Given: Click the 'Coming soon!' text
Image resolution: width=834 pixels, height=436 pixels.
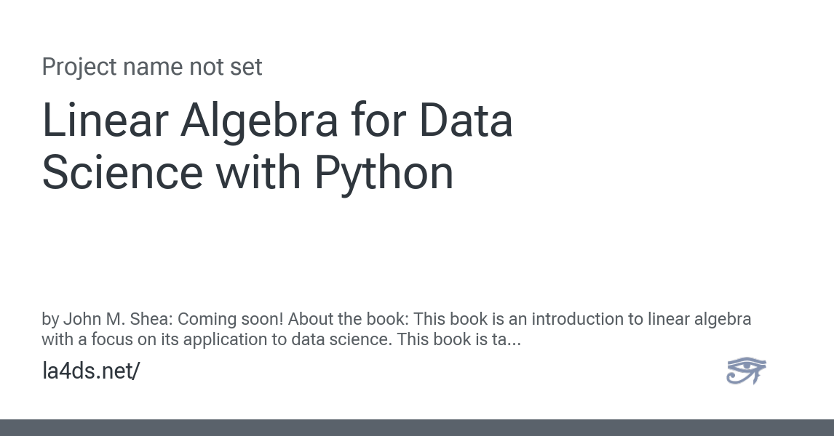Looking at the screenshot, I should click(x=231, y=318).
